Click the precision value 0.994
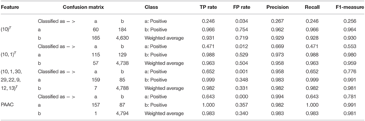 tap(279, 97)
